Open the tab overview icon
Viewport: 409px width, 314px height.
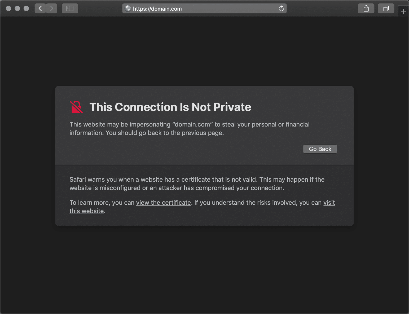386,8
